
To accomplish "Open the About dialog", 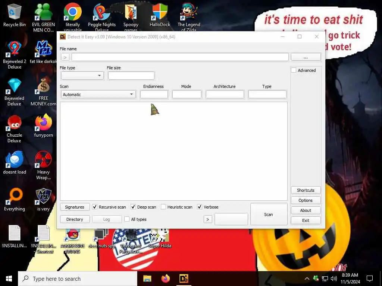I will point(306,210).
